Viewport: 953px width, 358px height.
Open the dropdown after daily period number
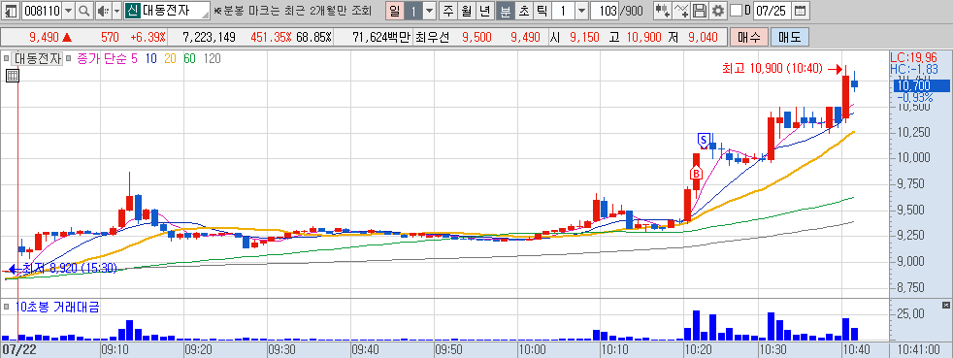pyautogui.click(x=429, y=11)
